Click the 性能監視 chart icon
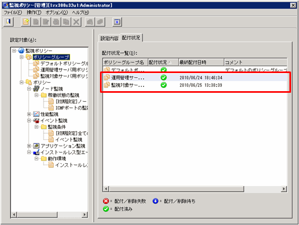Screen dimensions: 299x225 point(36,114)
